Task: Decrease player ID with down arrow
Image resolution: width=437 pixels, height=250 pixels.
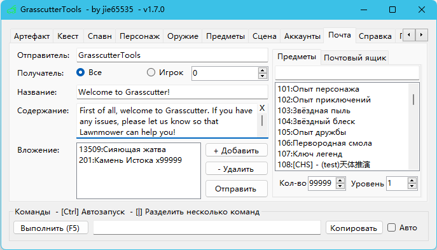Action: coord(262,76)
